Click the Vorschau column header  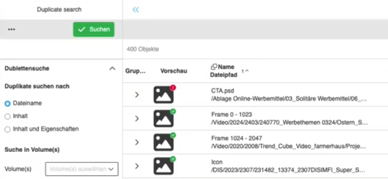pos(174,71)
